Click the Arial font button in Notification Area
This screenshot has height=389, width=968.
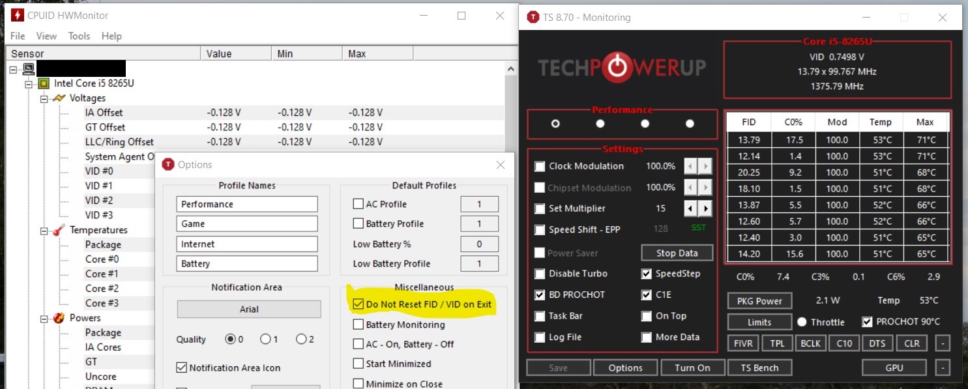tap(249, 310)
